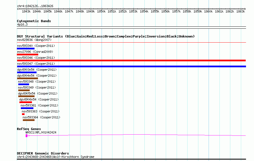The width and height of the screenshot is (254, 161).
Task: Select the nsv593348 blue gain bar
Action: tap(24, 84)
